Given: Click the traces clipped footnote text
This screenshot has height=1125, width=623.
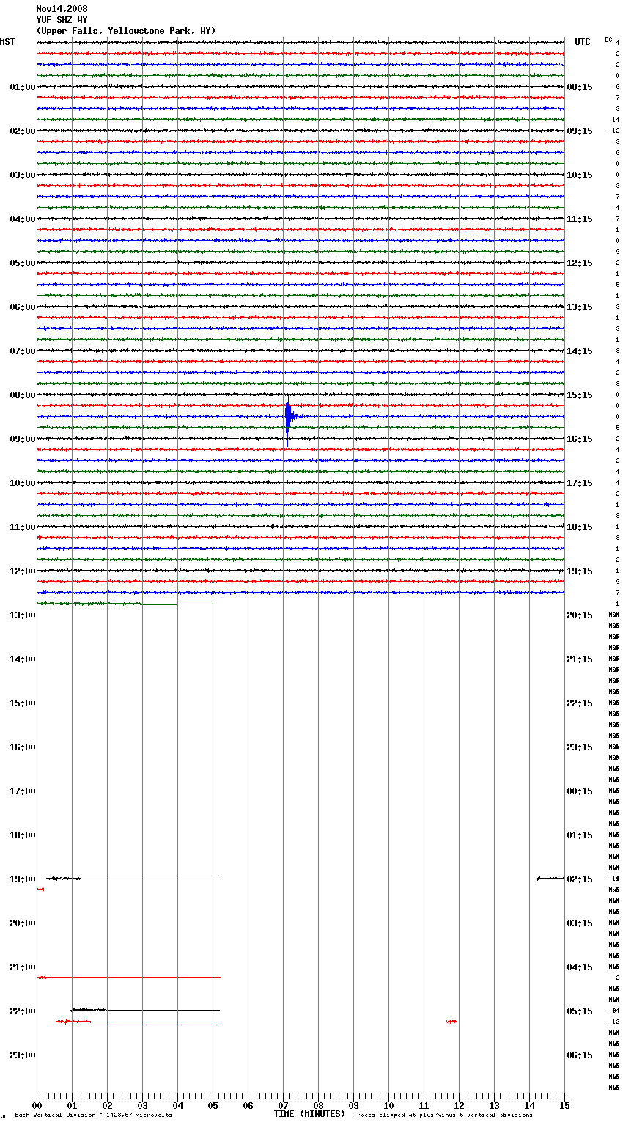Looking at the screenshot, I should (443, 1115).
